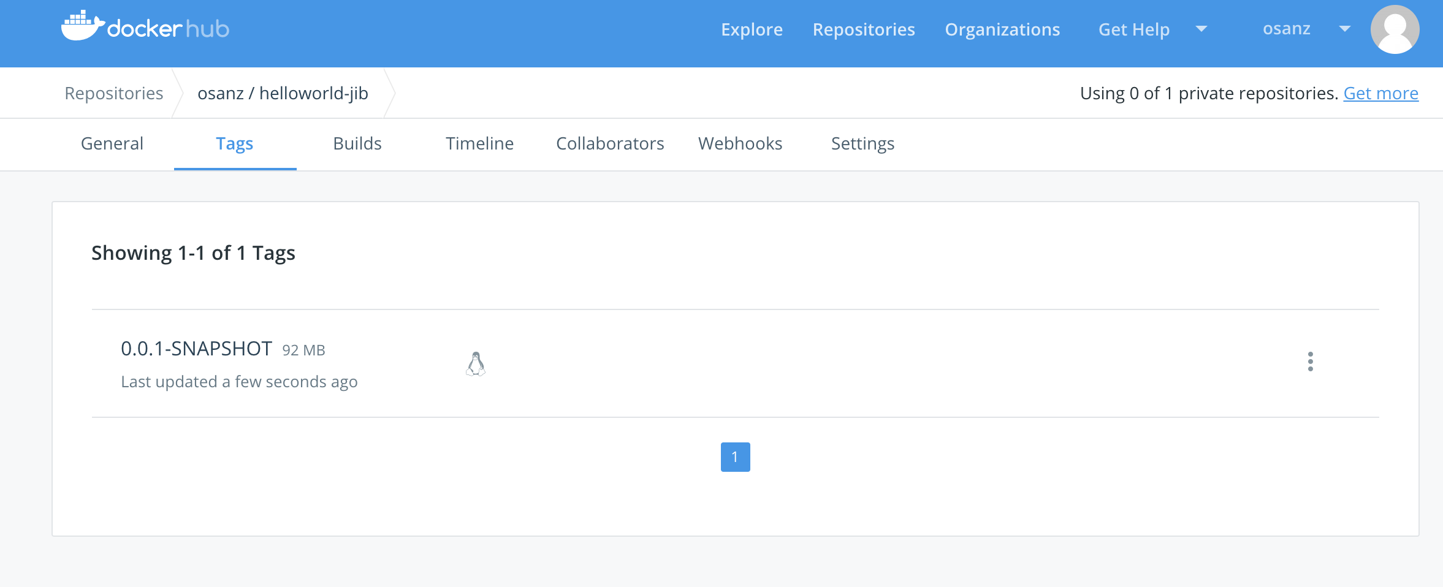Switch to the Webhooks tab

(x=740, y=143)
